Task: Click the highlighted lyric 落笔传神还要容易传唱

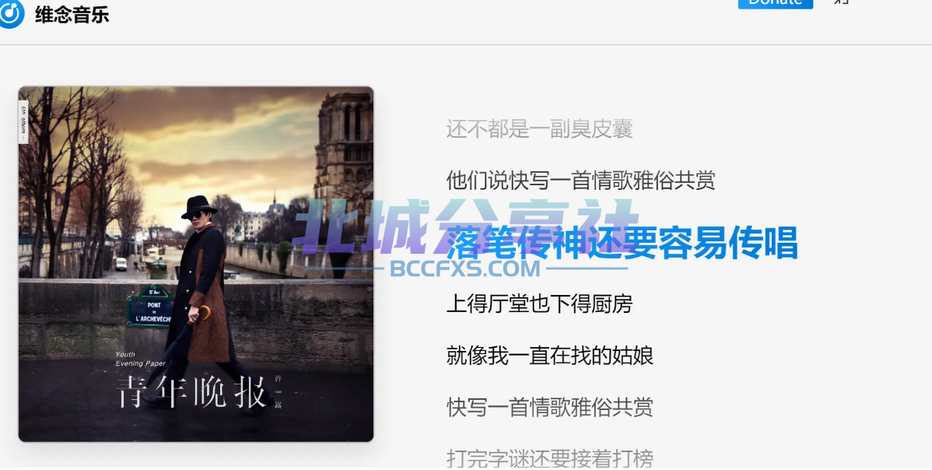Action: 622,243
